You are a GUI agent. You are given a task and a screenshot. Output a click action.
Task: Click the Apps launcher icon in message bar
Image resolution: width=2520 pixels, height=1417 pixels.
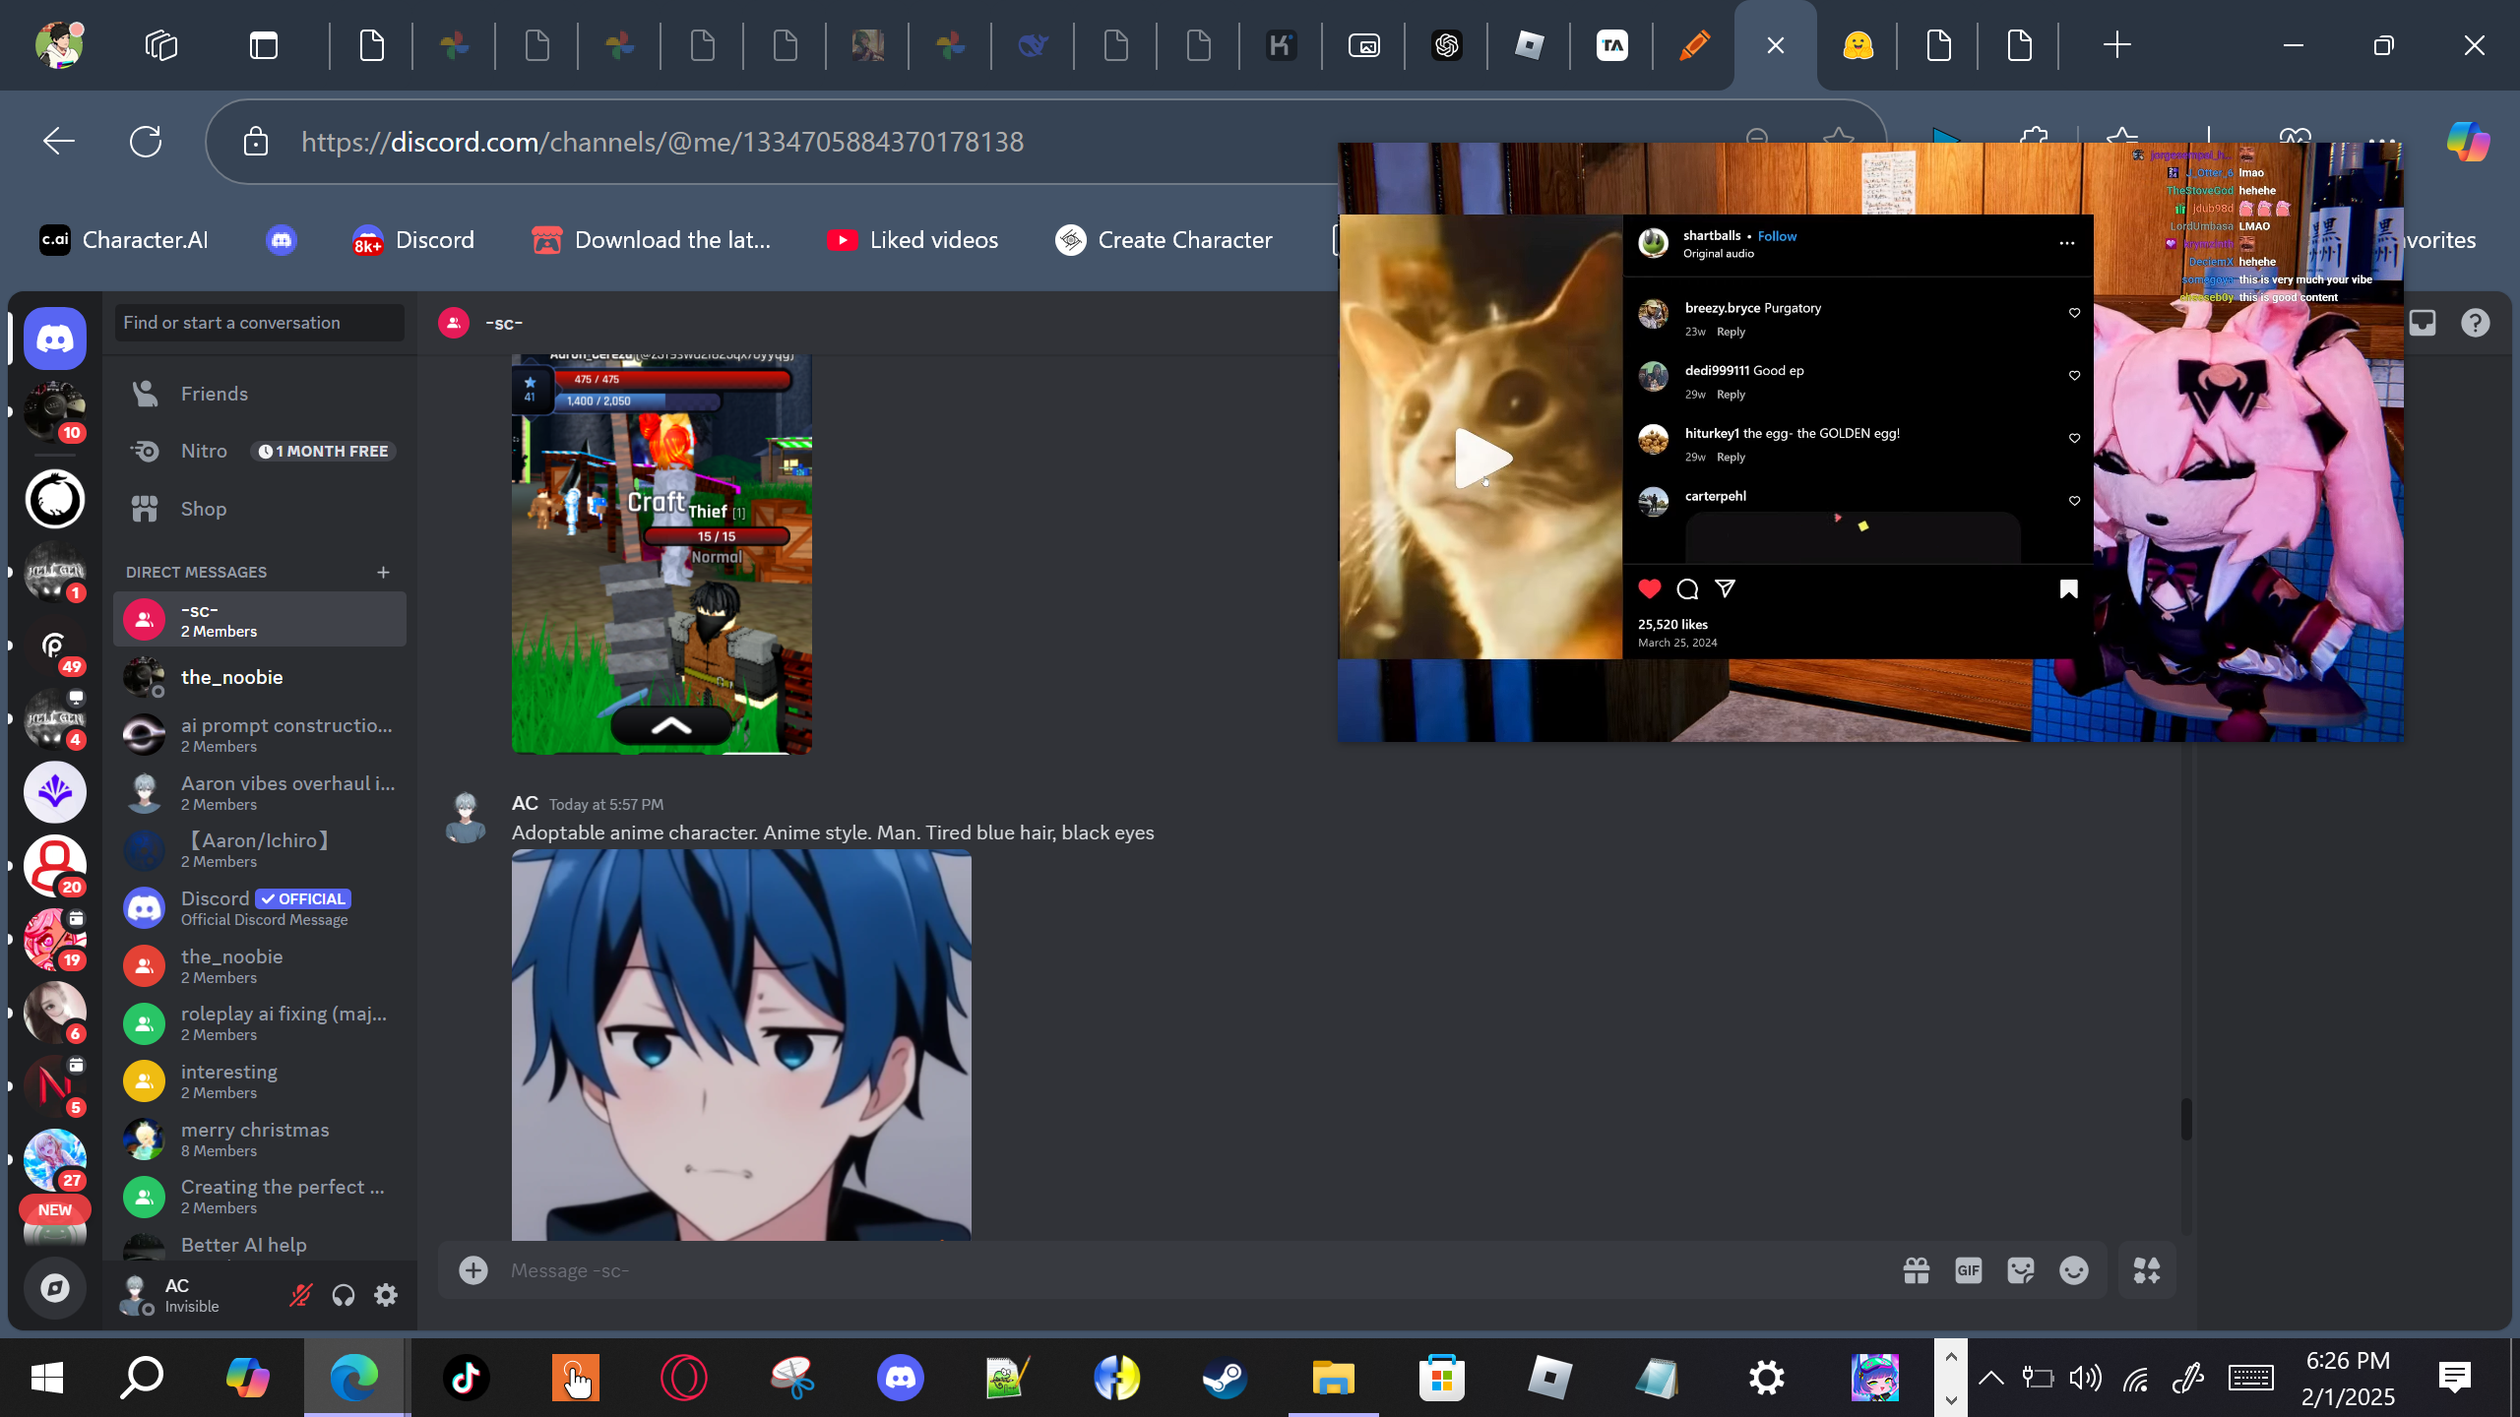coord(2146,1270)
